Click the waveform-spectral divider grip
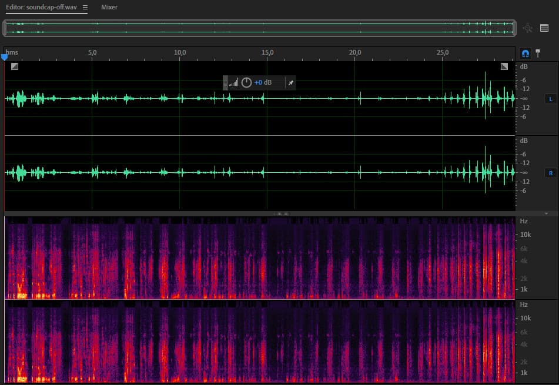Viewport: 559px width, 385px height. pyautogui.click(x=282, y=214)
